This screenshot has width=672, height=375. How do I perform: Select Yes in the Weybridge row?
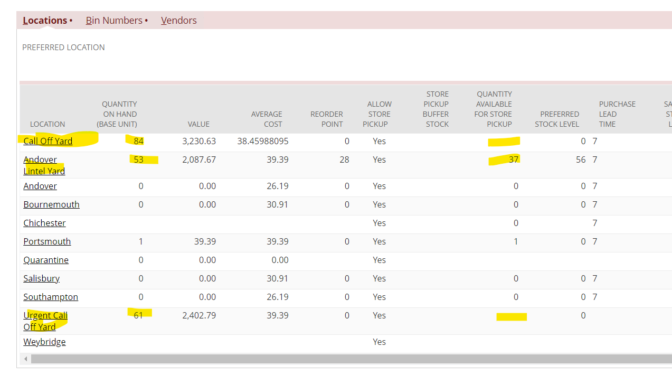point(379,342)
